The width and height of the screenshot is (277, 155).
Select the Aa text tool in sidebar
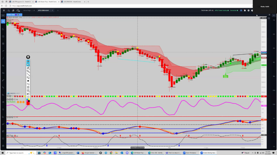3,73
